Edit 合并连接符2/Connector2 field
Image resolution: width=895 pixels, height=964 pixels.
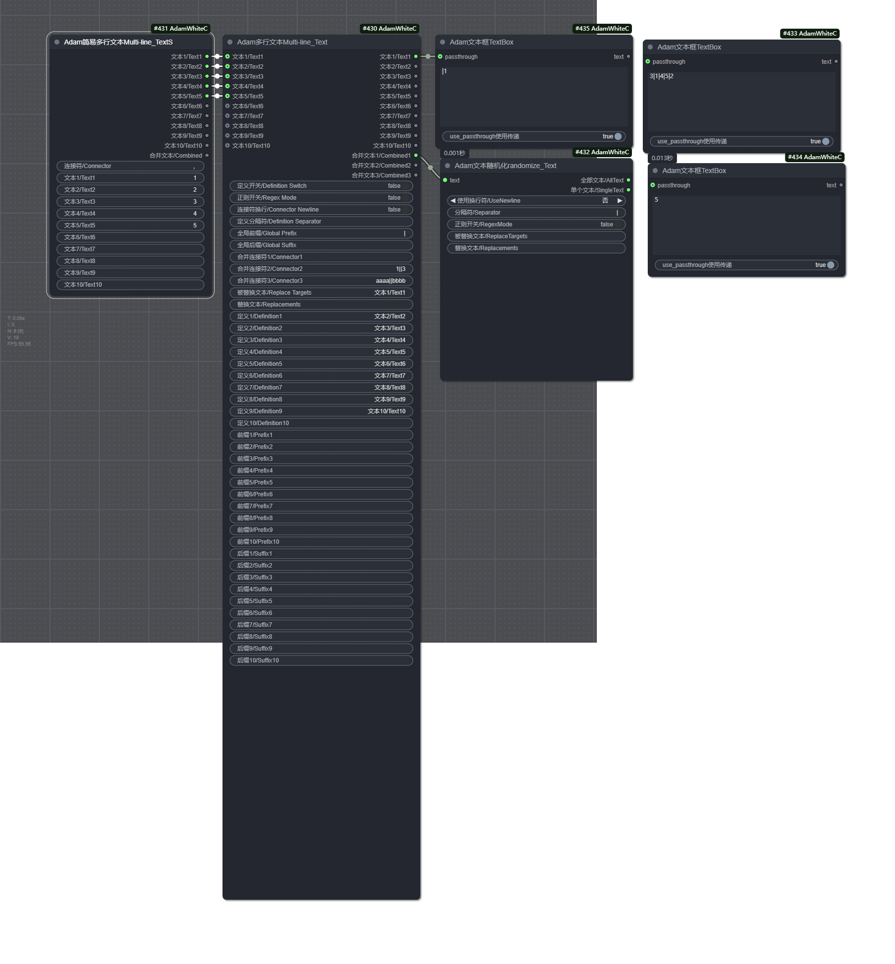coord(321,269)
